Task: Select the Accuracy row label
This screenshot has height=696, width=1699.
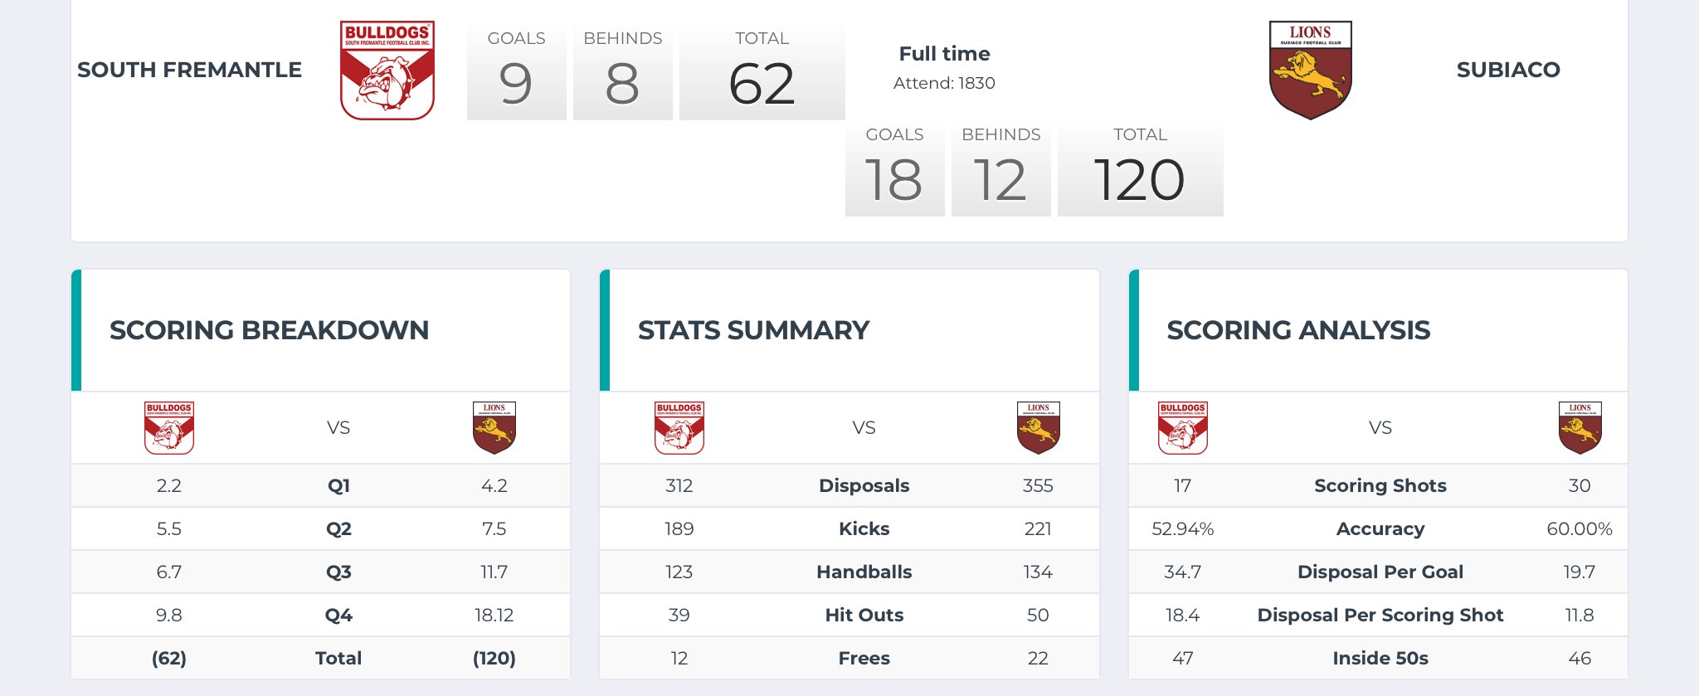Action: (1380, 529)
